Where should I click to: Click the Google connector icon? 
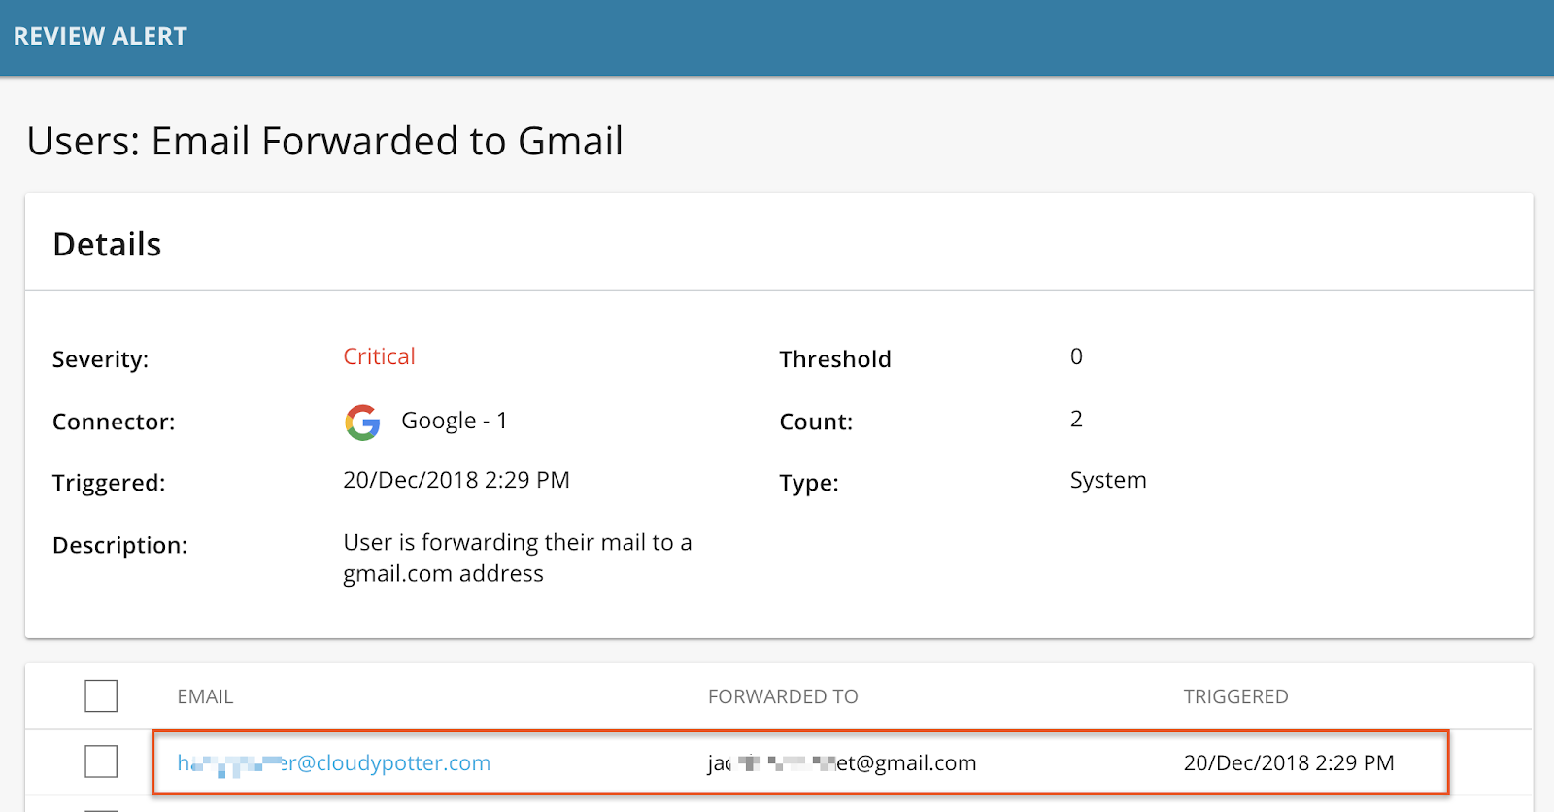point(362,423)
